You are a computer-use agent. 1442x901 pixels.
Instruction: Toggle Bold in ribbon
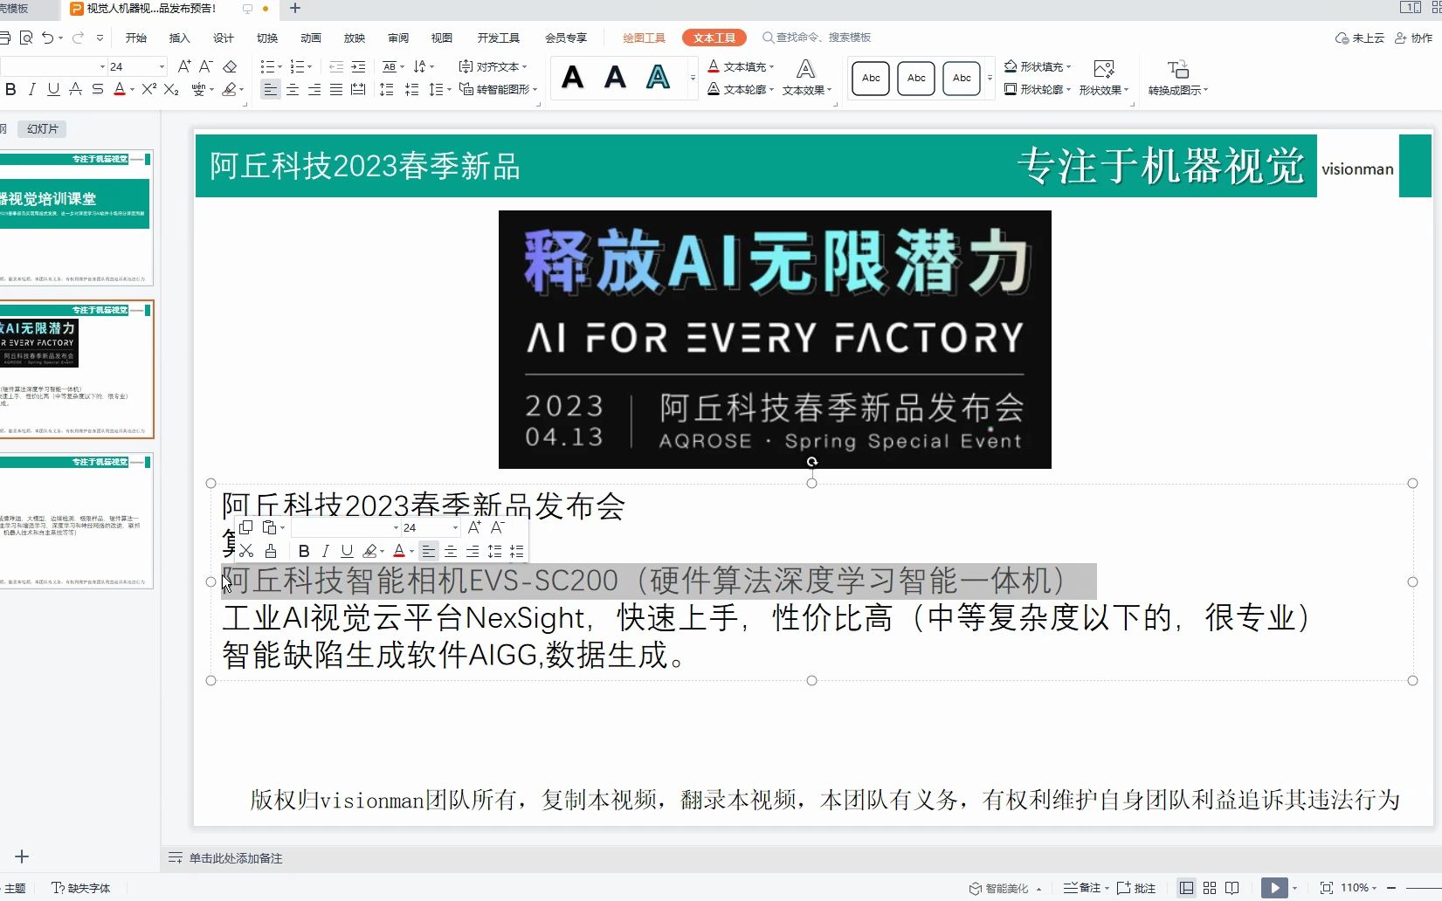point(10,89)
